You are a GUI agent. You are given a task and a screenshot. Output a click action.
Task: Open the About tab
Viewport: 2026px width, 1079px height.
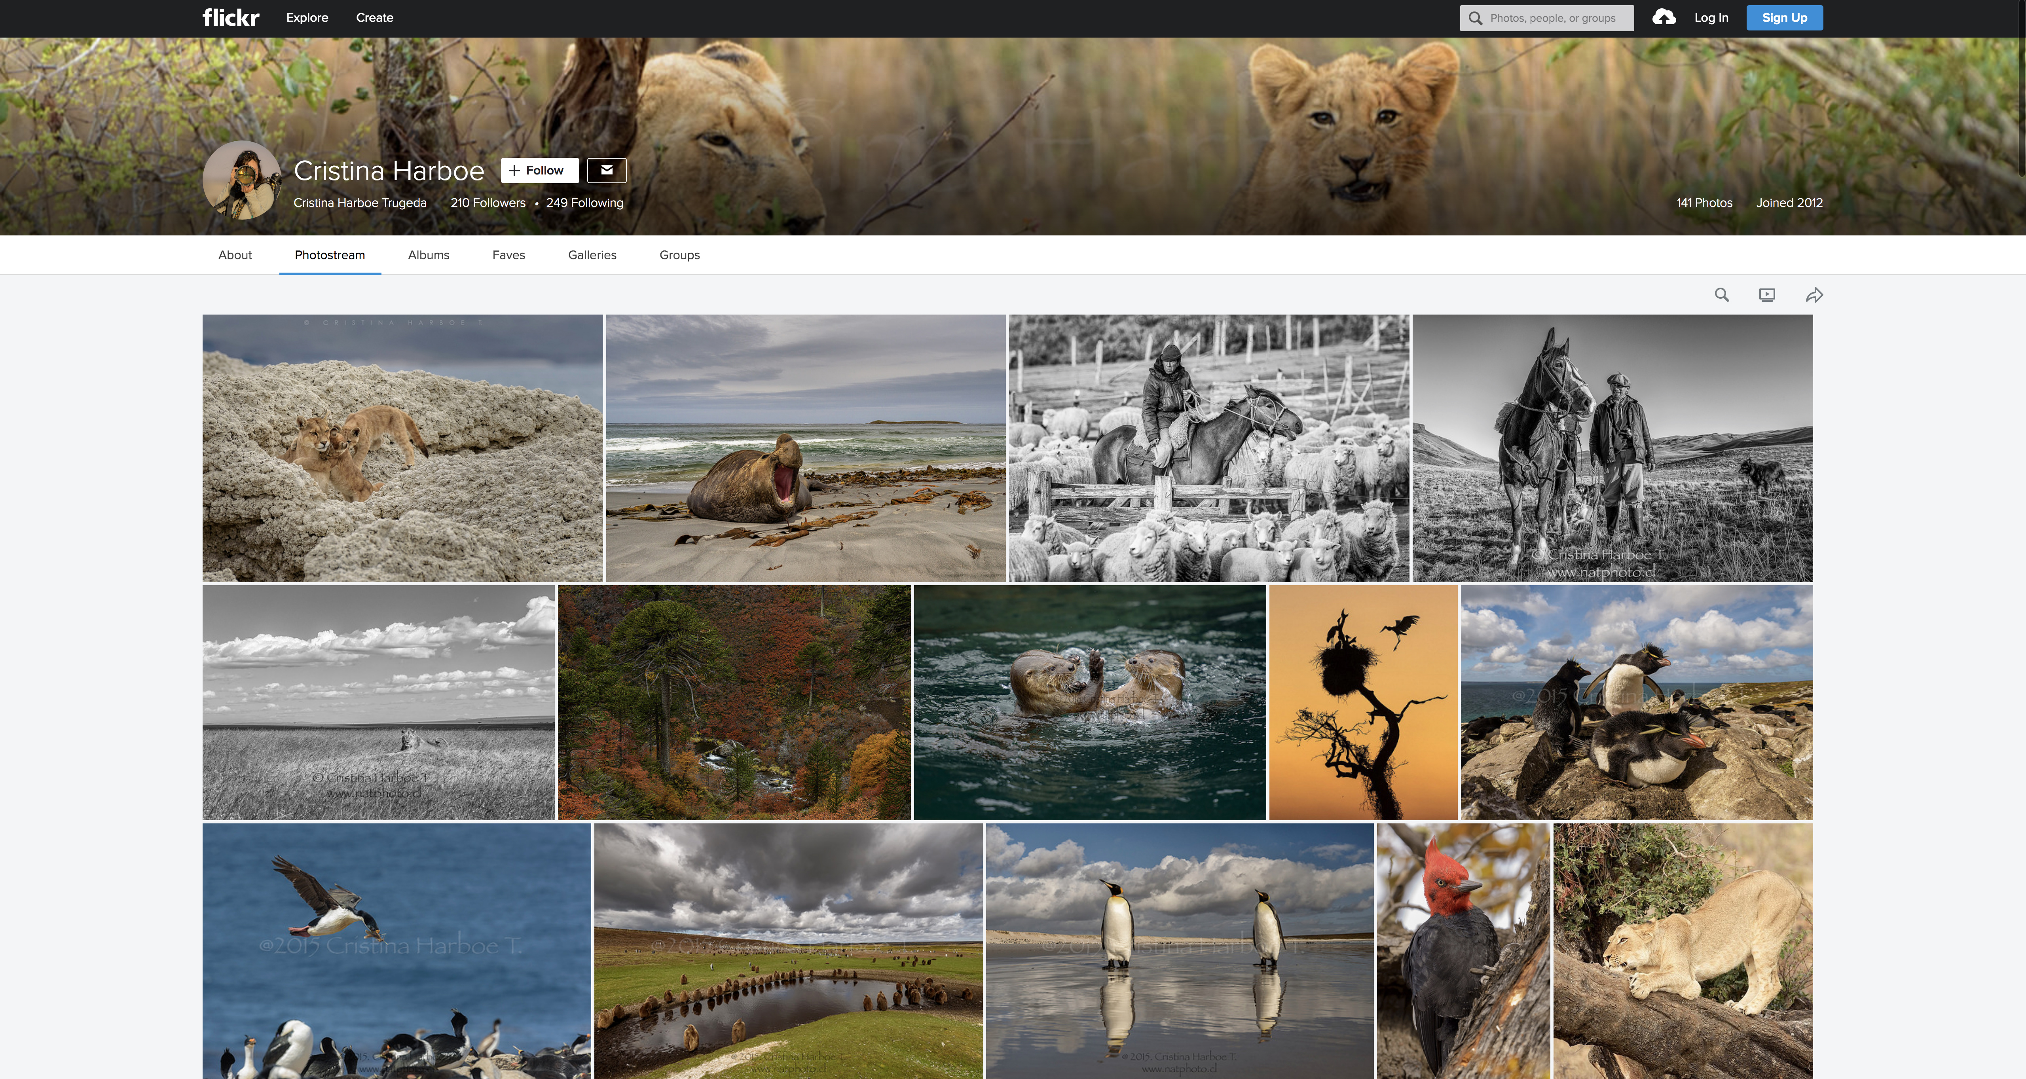coord(234,255)
